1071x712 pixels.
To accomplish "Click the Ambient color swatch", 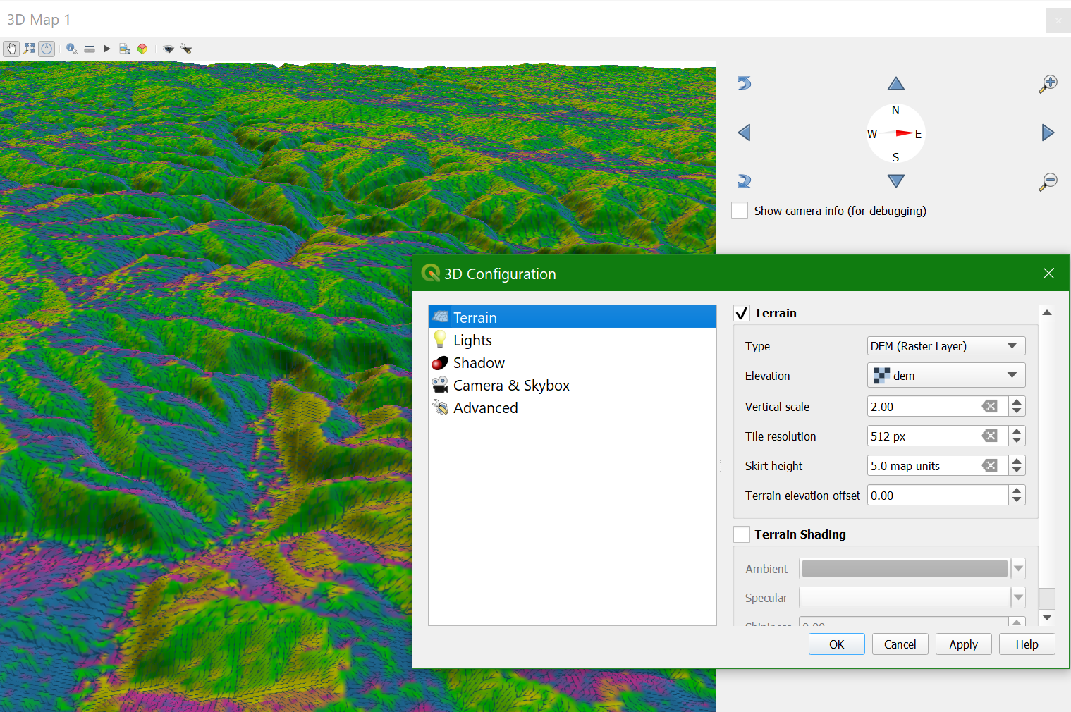I will click(905, 568).
